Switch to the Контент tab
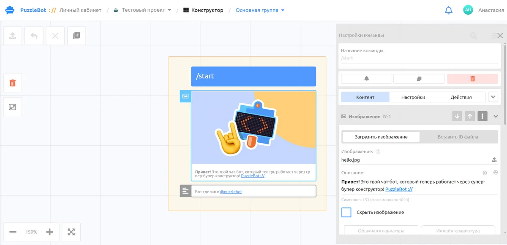 point(365,97)
